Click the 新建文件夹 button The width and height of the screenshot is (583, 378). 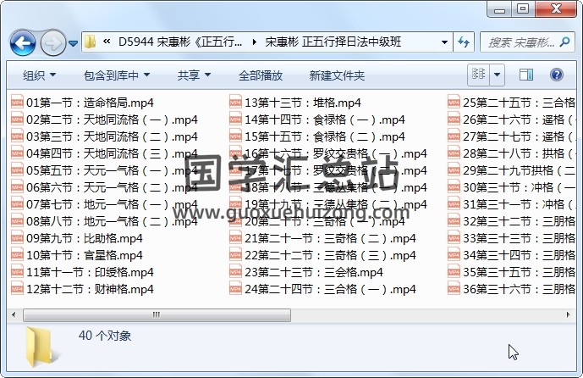337,75
